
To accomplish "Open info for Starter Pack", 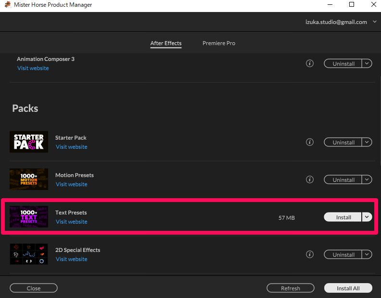I will [x=310, y=142].
